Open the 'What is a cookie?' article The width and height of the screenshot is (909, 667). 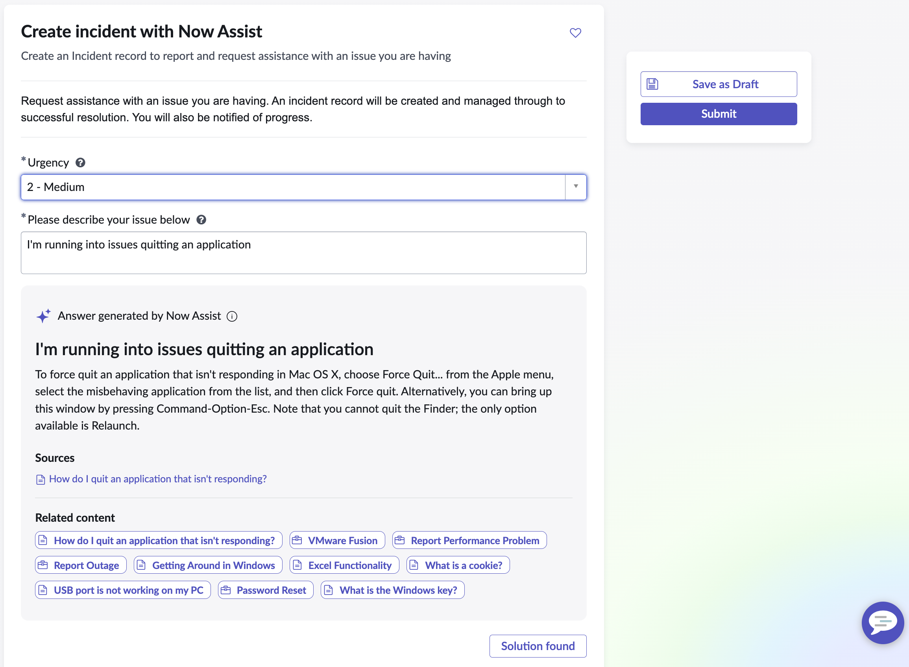(458, 565)
